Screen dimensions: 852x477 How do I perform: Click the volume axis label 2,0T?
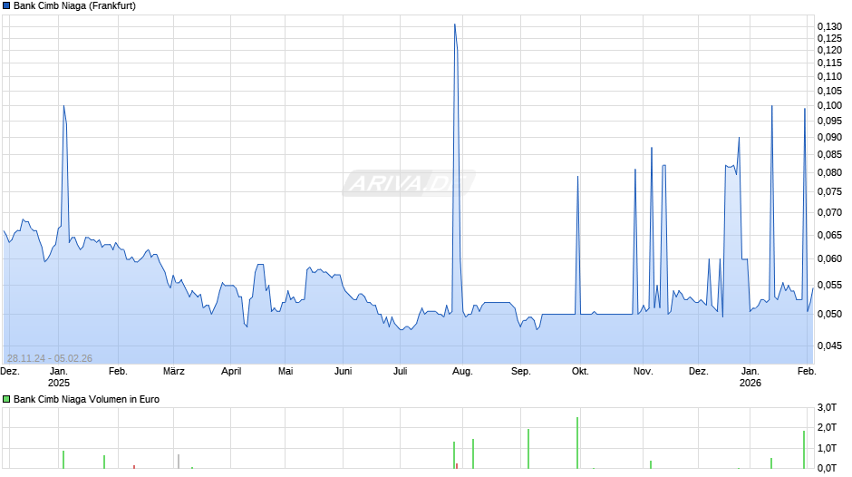click(827, 427)
